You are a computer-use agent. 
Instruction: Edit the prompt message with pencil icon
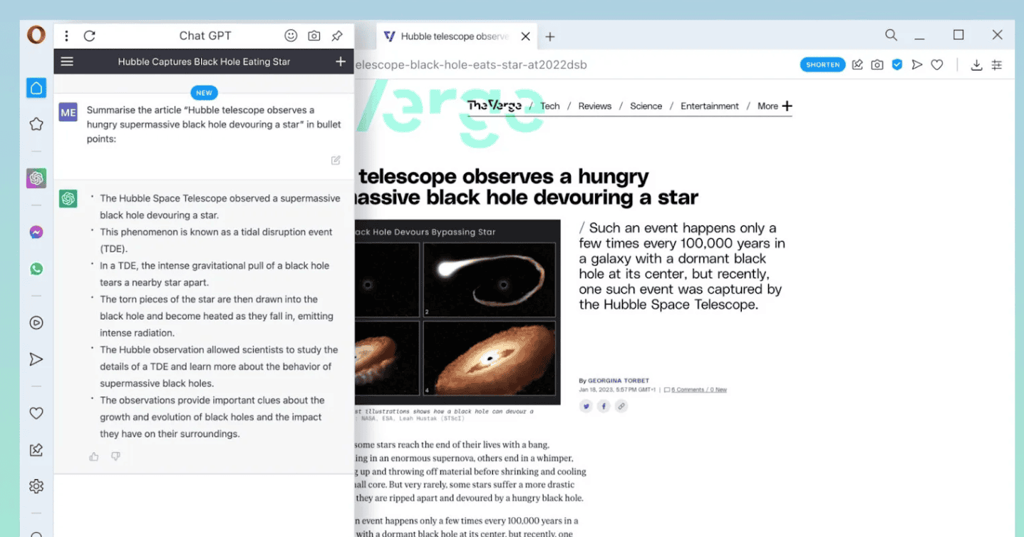pyautogui.click(x=336, y=160)
